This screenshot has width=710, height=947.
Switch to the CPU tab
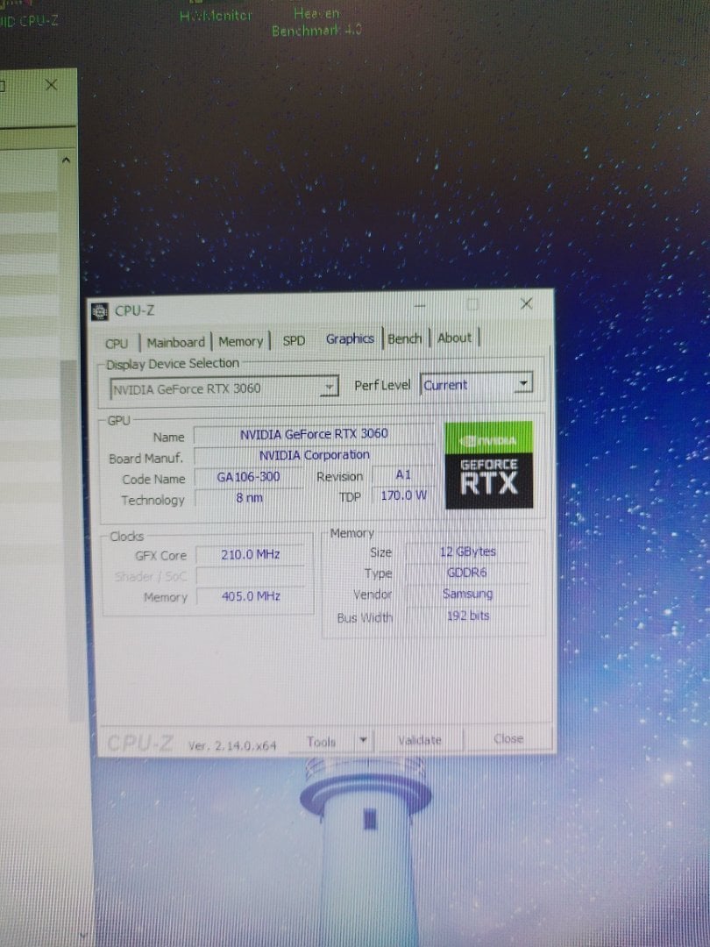pyautogui.click(x=117, y=343)
